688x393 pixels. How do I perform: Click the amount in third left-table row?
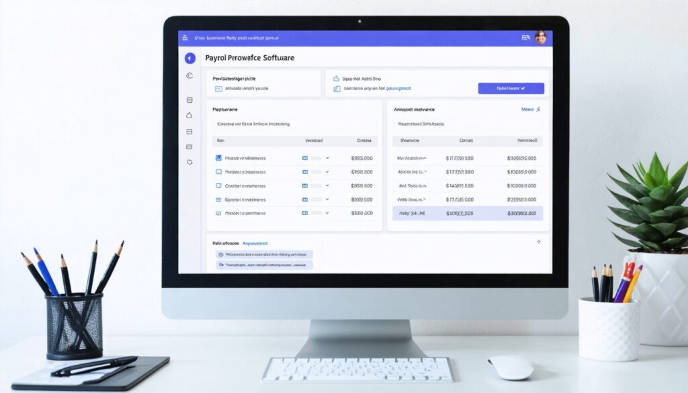(x=362, y=185)
